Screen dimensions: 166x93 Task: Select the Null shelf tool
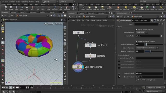pyautogui.click(x=32, y=8)
